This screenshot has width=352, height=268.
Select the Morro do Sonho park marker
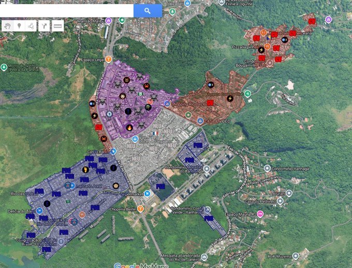[x=4, y=67]
